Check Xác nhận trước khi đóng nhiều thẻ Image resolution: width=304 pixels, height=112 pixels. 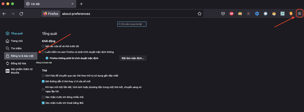coord(43,97)
